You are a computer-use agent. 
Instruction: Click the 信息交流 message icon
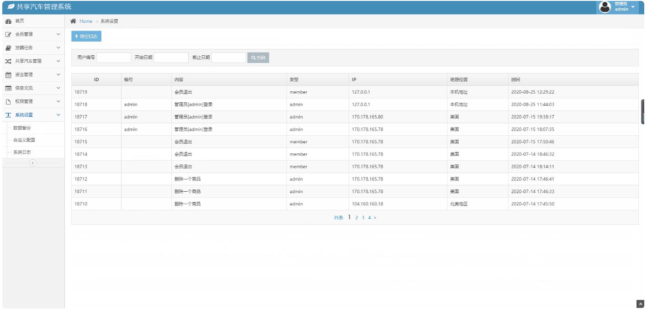tap(9, 88)
